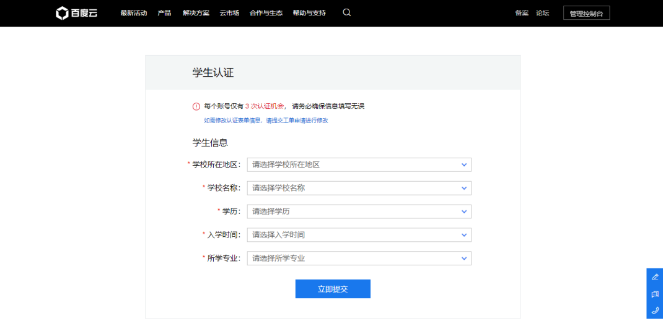Go to the 论坛 link
The width and height of the screenshot is (663, 329).
click(x=543, y=13)
